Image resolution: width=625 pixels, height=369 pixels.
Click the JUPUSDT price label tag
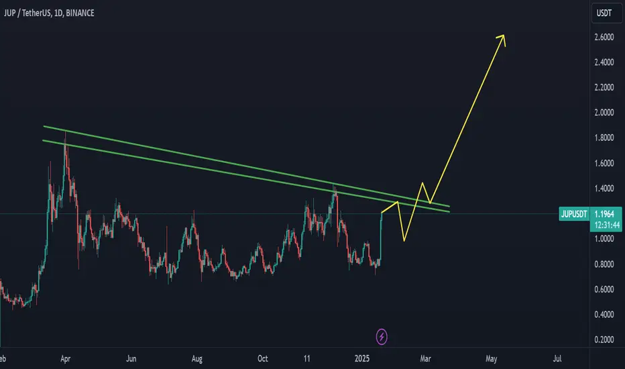pyautogui.click(x=574, y=214)
